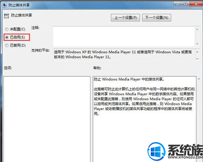Click the 选项: label
The height and width of the screenshot is (162, 203).
click(8, 68)
